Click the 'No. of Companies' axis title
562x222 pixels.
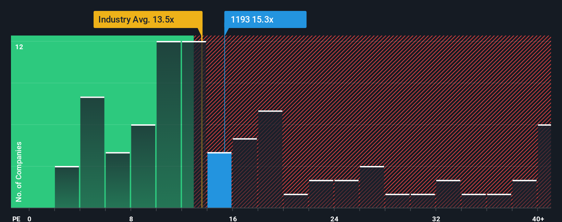point(19,171)
